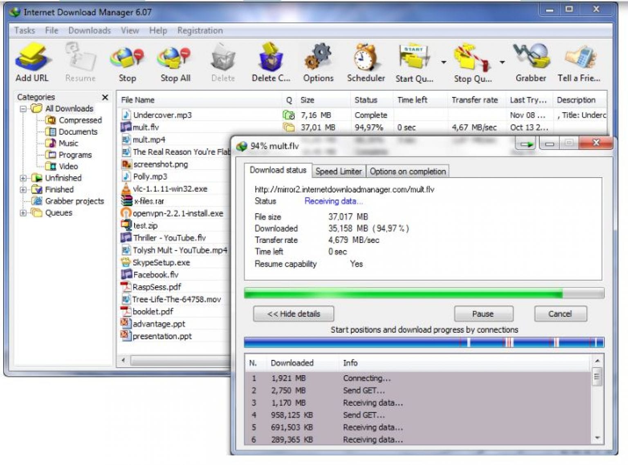Select the Compressed category
This screenshot has width=628, height=465.
(x=80, y=120)
